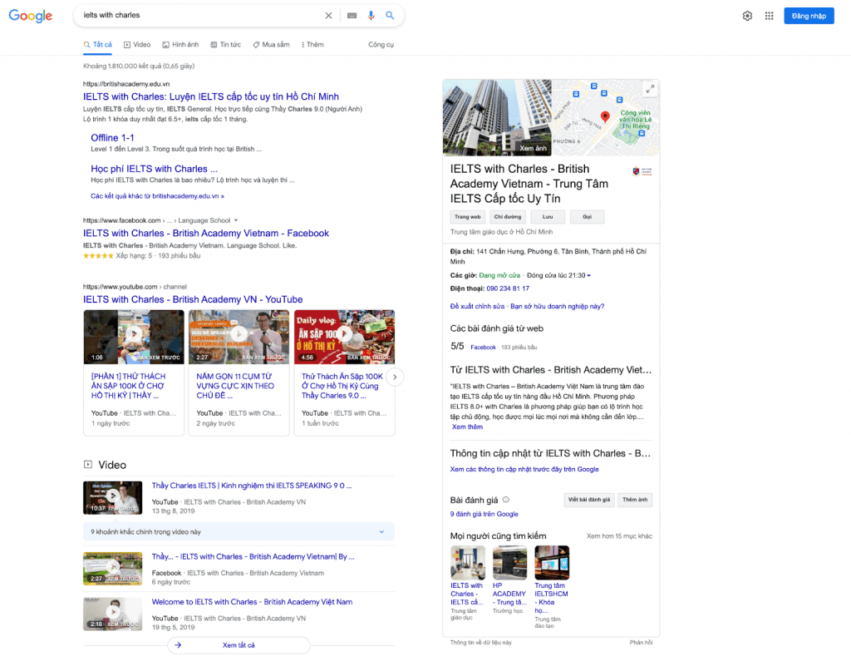Click the Google logo
Viewport: 851px width, 666px height.
tap(31, 16)
